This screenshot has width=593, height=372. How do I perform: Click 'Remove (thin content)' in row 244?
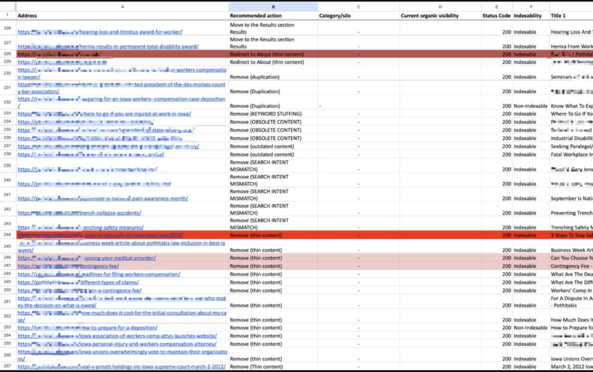tap(255, 235)
